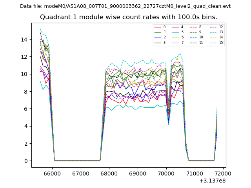This screenshot has height=188, width=251.
Task: Click the x-axis tick label 66000
Action: tap(53, 173)
